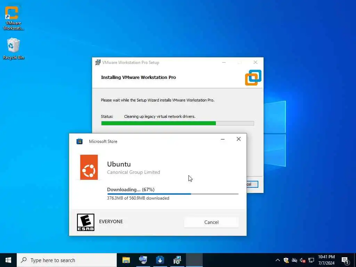The height and width of the screenshot is (267, 356).
Task: Click the VMware logo in setup header
Action: [x=253, y=78]
